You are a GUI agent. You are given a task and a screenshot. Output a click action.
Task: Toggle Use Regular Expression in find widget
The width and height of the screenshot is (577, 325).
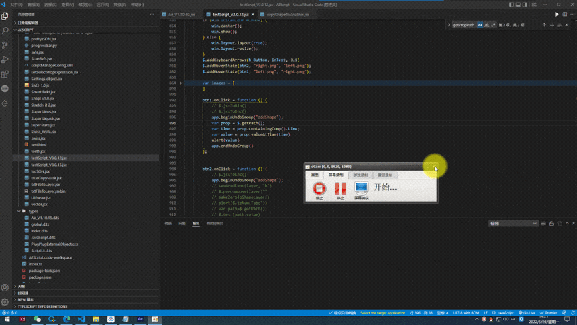pos(493,25)
